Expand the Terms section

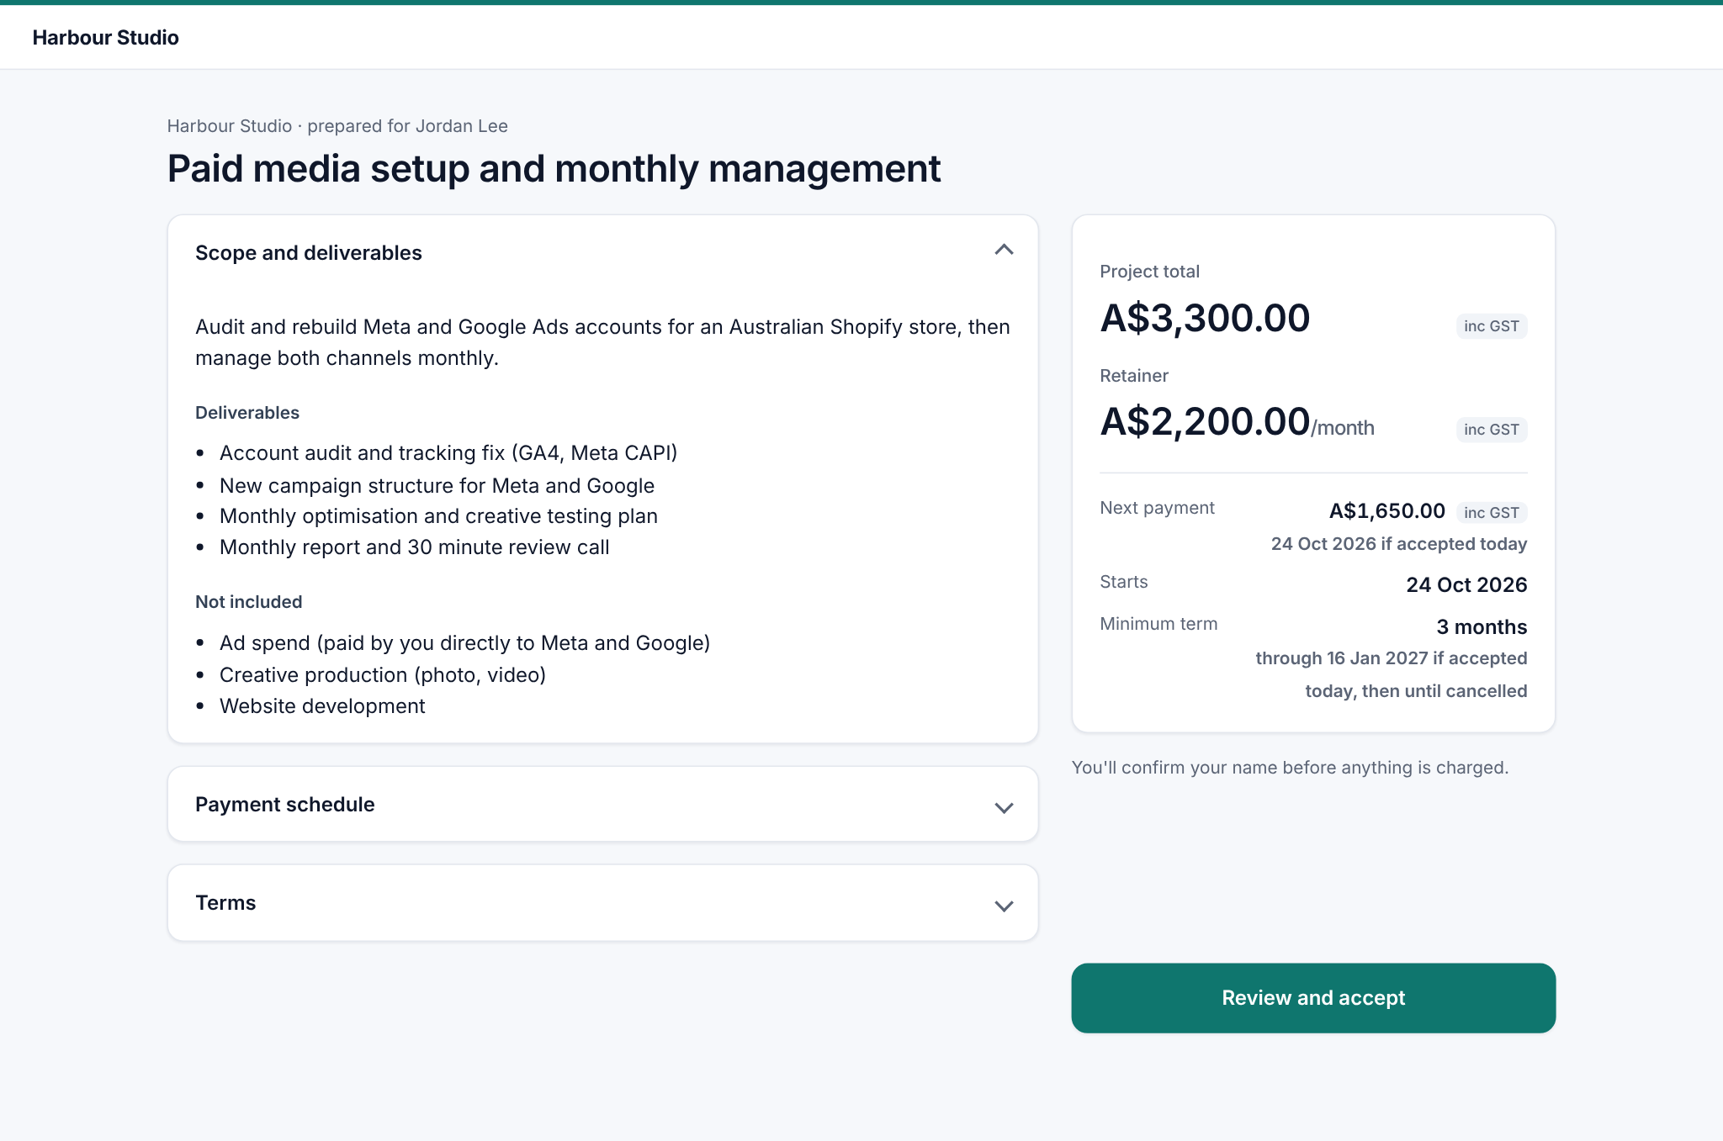(x=602, y=903)
